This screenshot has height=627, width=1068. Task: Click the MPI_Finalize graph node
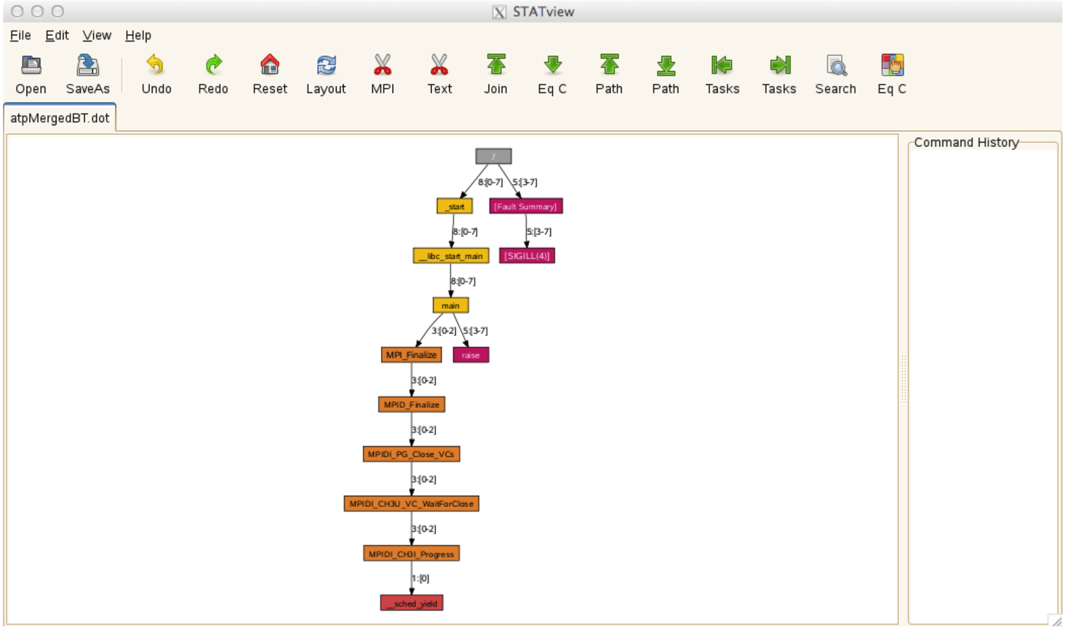pos(411,355)
